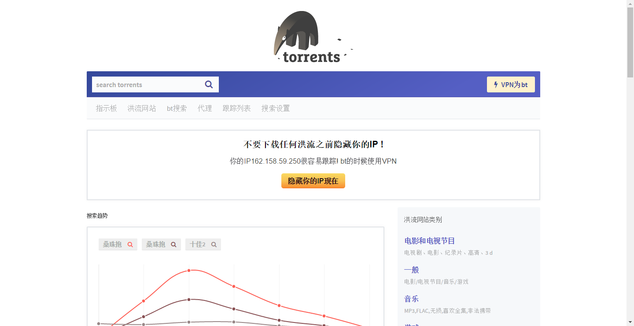
Task: Click the 不要下载任何洪流之前隐藏你的IP heading
Action: coord(313,144)
